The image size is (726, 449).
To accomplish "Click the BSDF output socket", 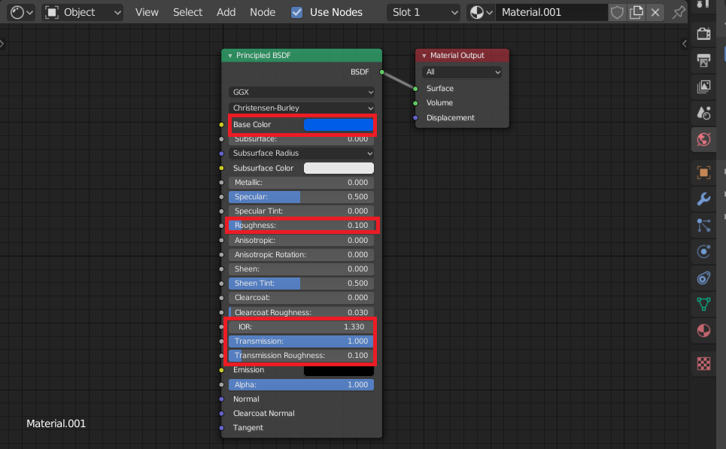I will tap(382, 72).
